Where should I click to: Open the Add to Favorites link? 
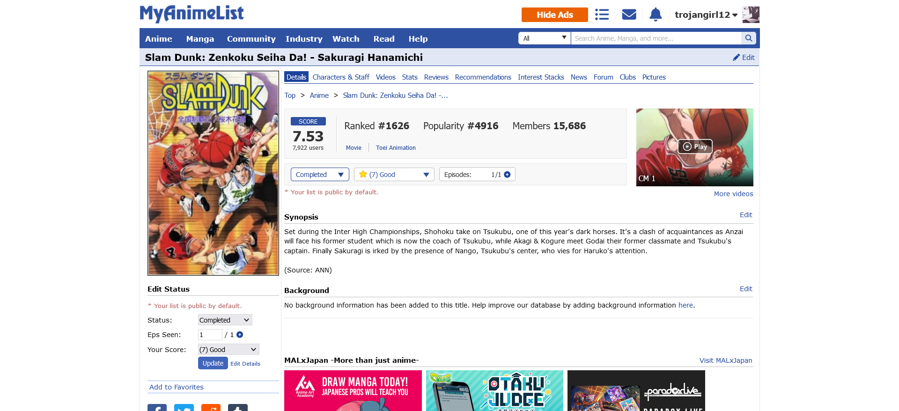(177, 387)
